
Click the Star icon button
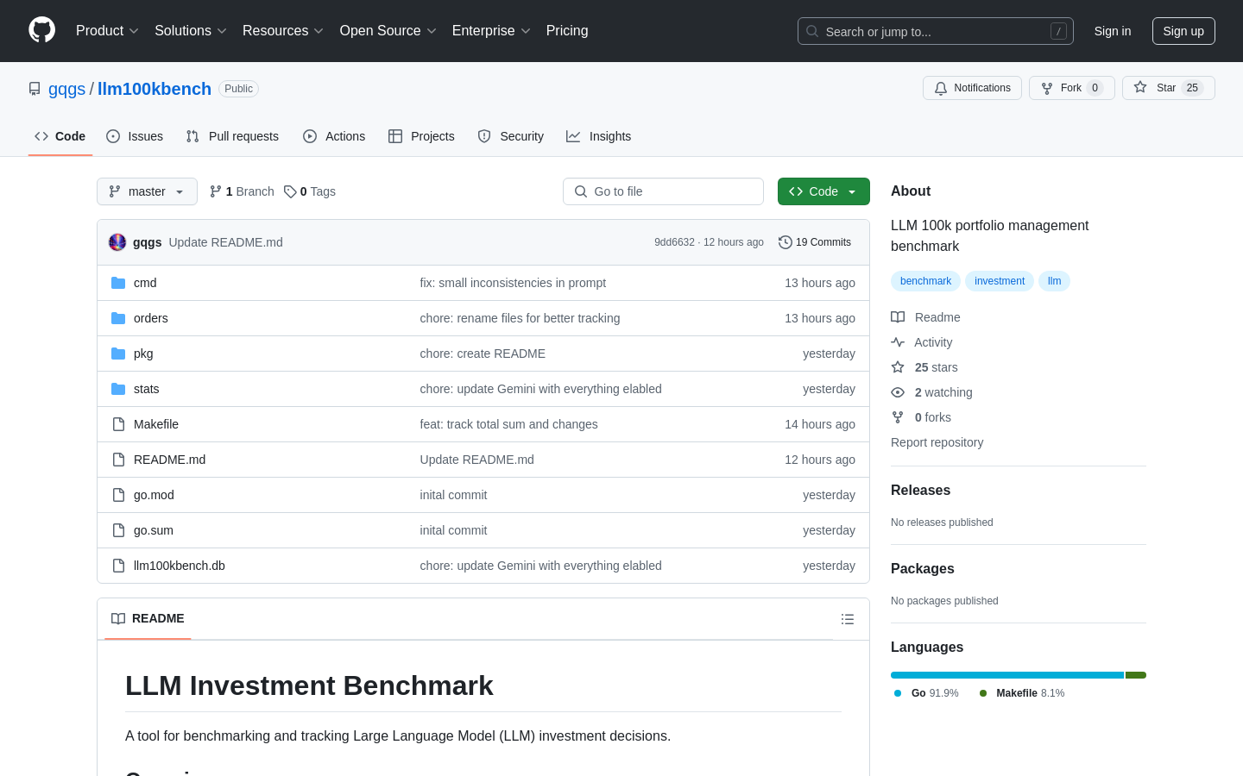tap(1140, 88)
